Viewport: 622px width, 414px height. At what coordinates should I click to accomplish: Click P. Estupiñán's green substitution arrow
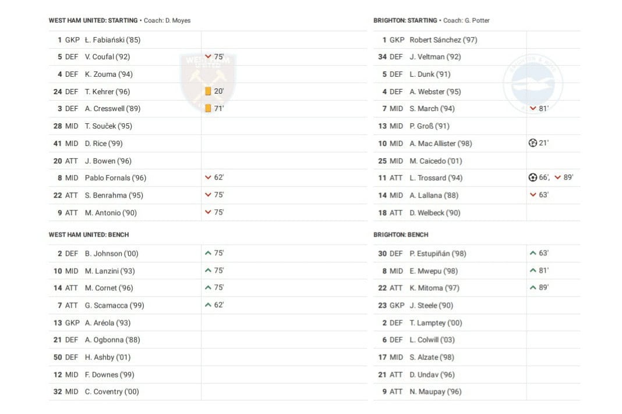click(532, 253)
